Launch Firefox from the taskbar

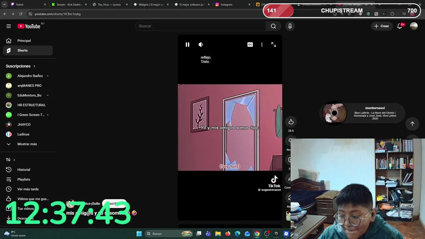point(228,234)
